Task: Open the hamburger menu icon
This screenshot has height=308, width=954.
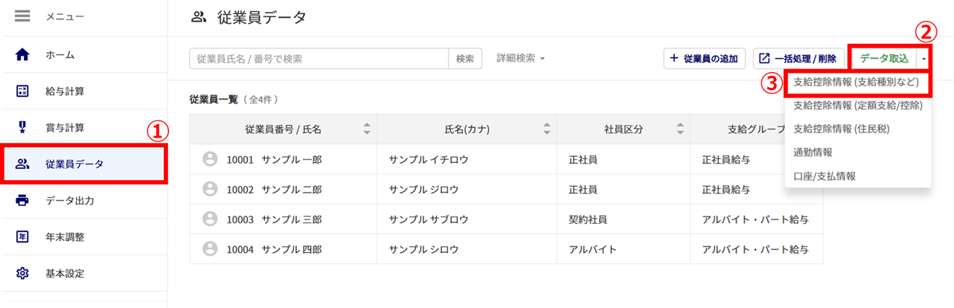Action: [22, 17]
